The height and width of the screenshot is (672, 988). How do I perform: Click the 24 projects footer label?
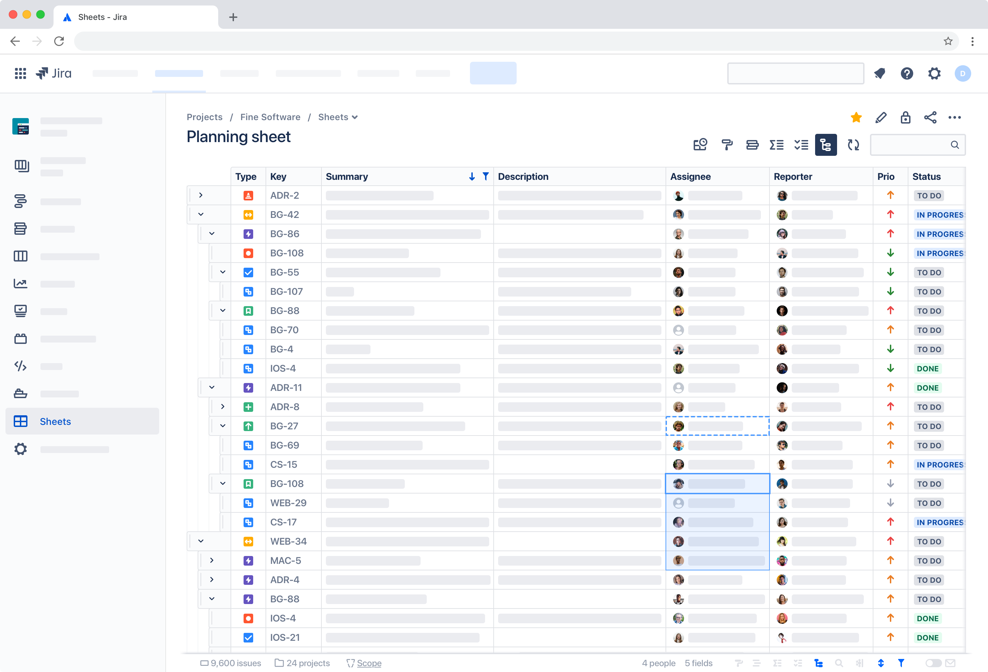302,663
